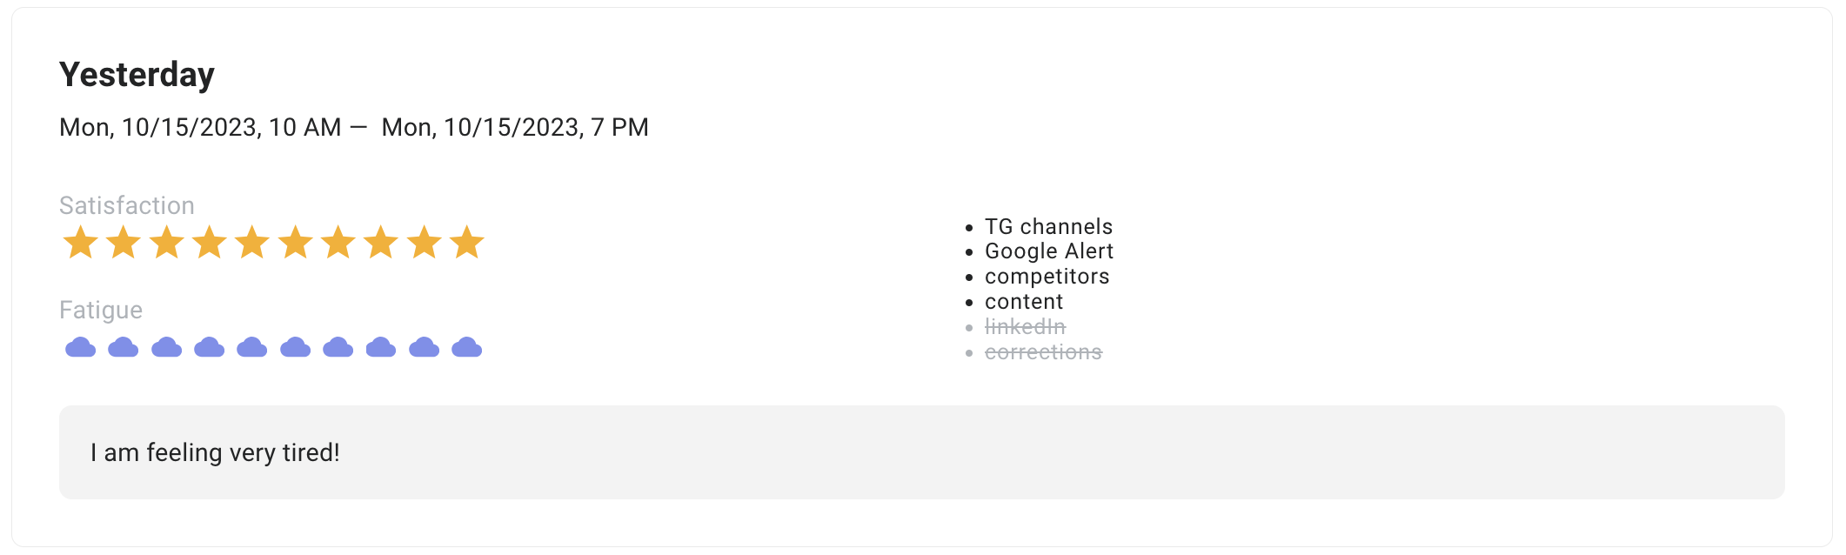Screen dimensions: 1846x555
Task: Click the first Satisfaction star
Action: [x=80, y=243]
